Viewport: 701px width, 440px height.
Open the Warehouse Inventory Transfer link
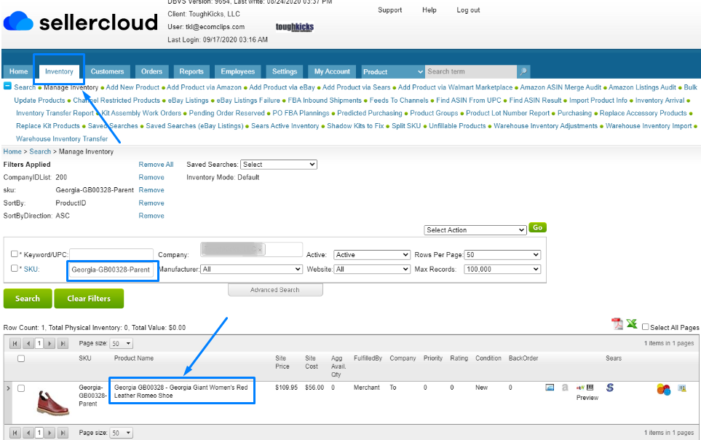coord(62,138)
